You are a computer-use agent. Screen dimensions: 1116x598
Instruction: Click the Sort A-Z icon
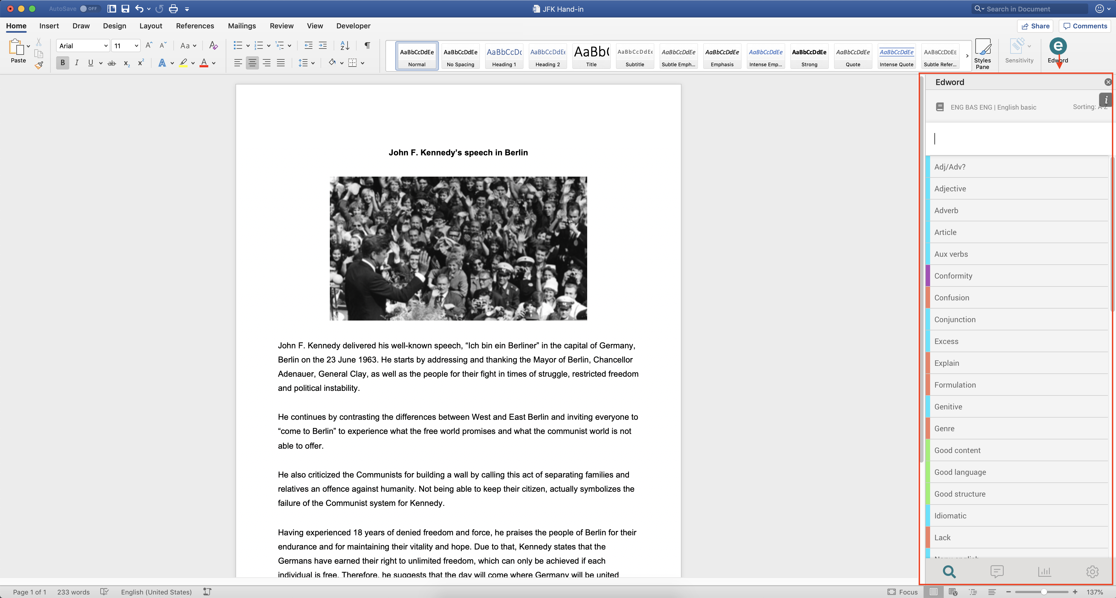345,46
